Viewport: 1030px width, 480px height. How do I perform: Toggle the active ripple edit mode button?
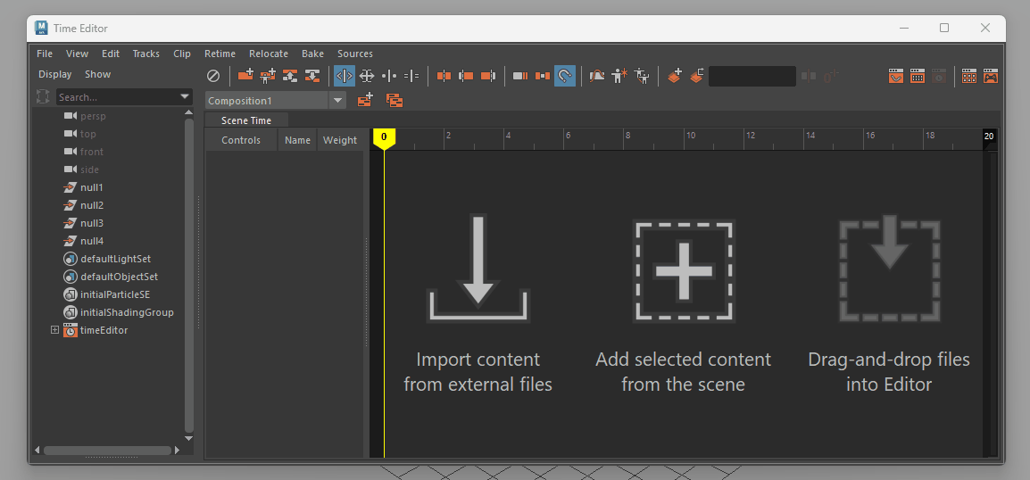click(344, 77)
